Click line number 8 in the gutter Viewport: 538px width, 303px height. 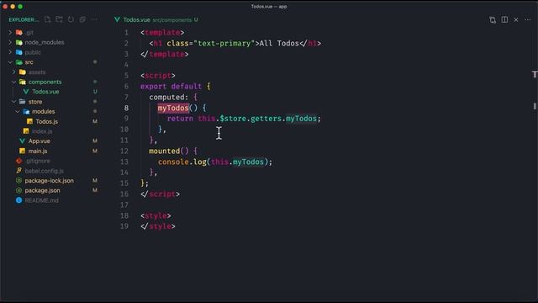click(x=126, y=108)
